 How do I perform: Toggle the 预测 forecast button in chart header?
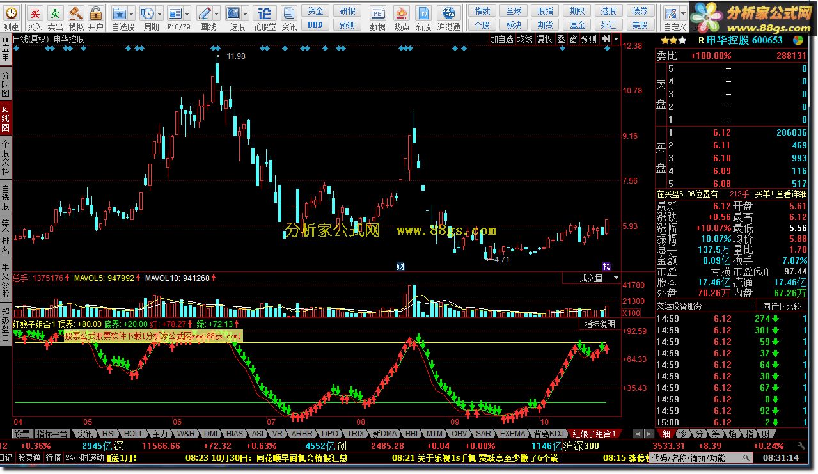point(589,39)
